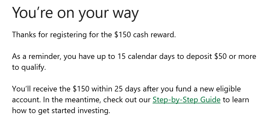Click the "how to get started investing" line

coord(61,111)
